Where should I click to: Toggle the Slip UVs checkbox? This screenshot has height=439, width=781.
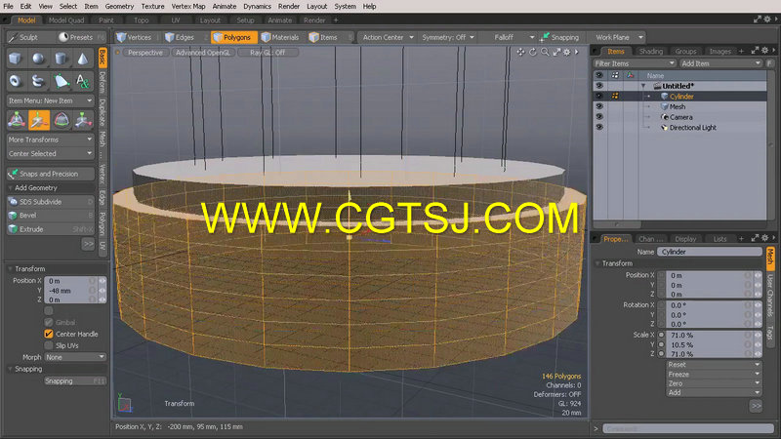(48, 345)
